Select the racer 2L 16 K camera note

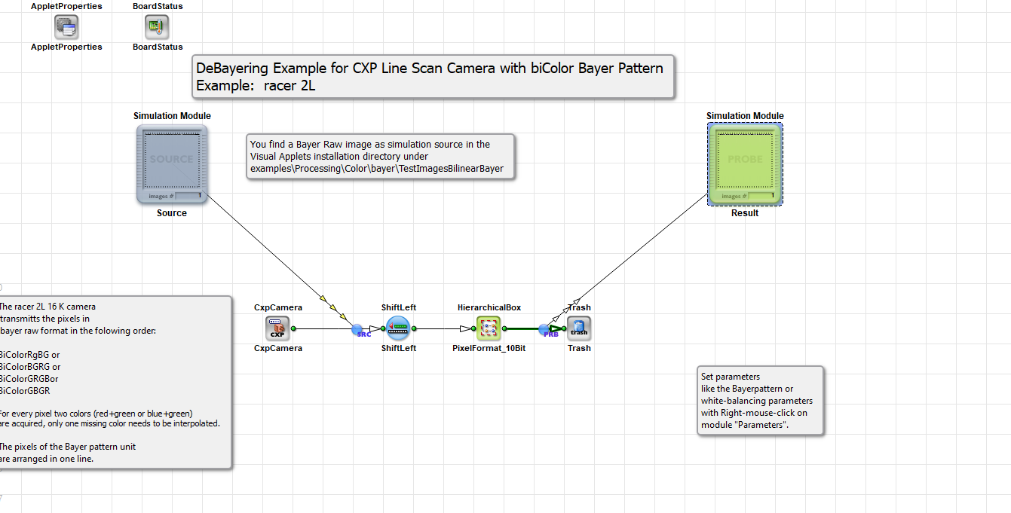(x=113, y=382)
